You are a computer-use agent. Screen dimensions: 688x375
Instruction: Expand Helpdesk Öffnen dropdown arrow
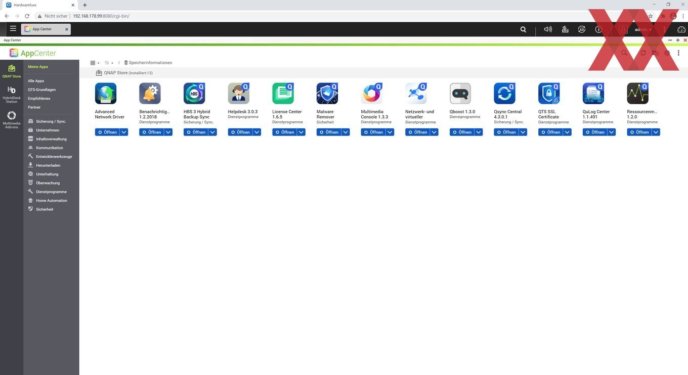[257, 132]
